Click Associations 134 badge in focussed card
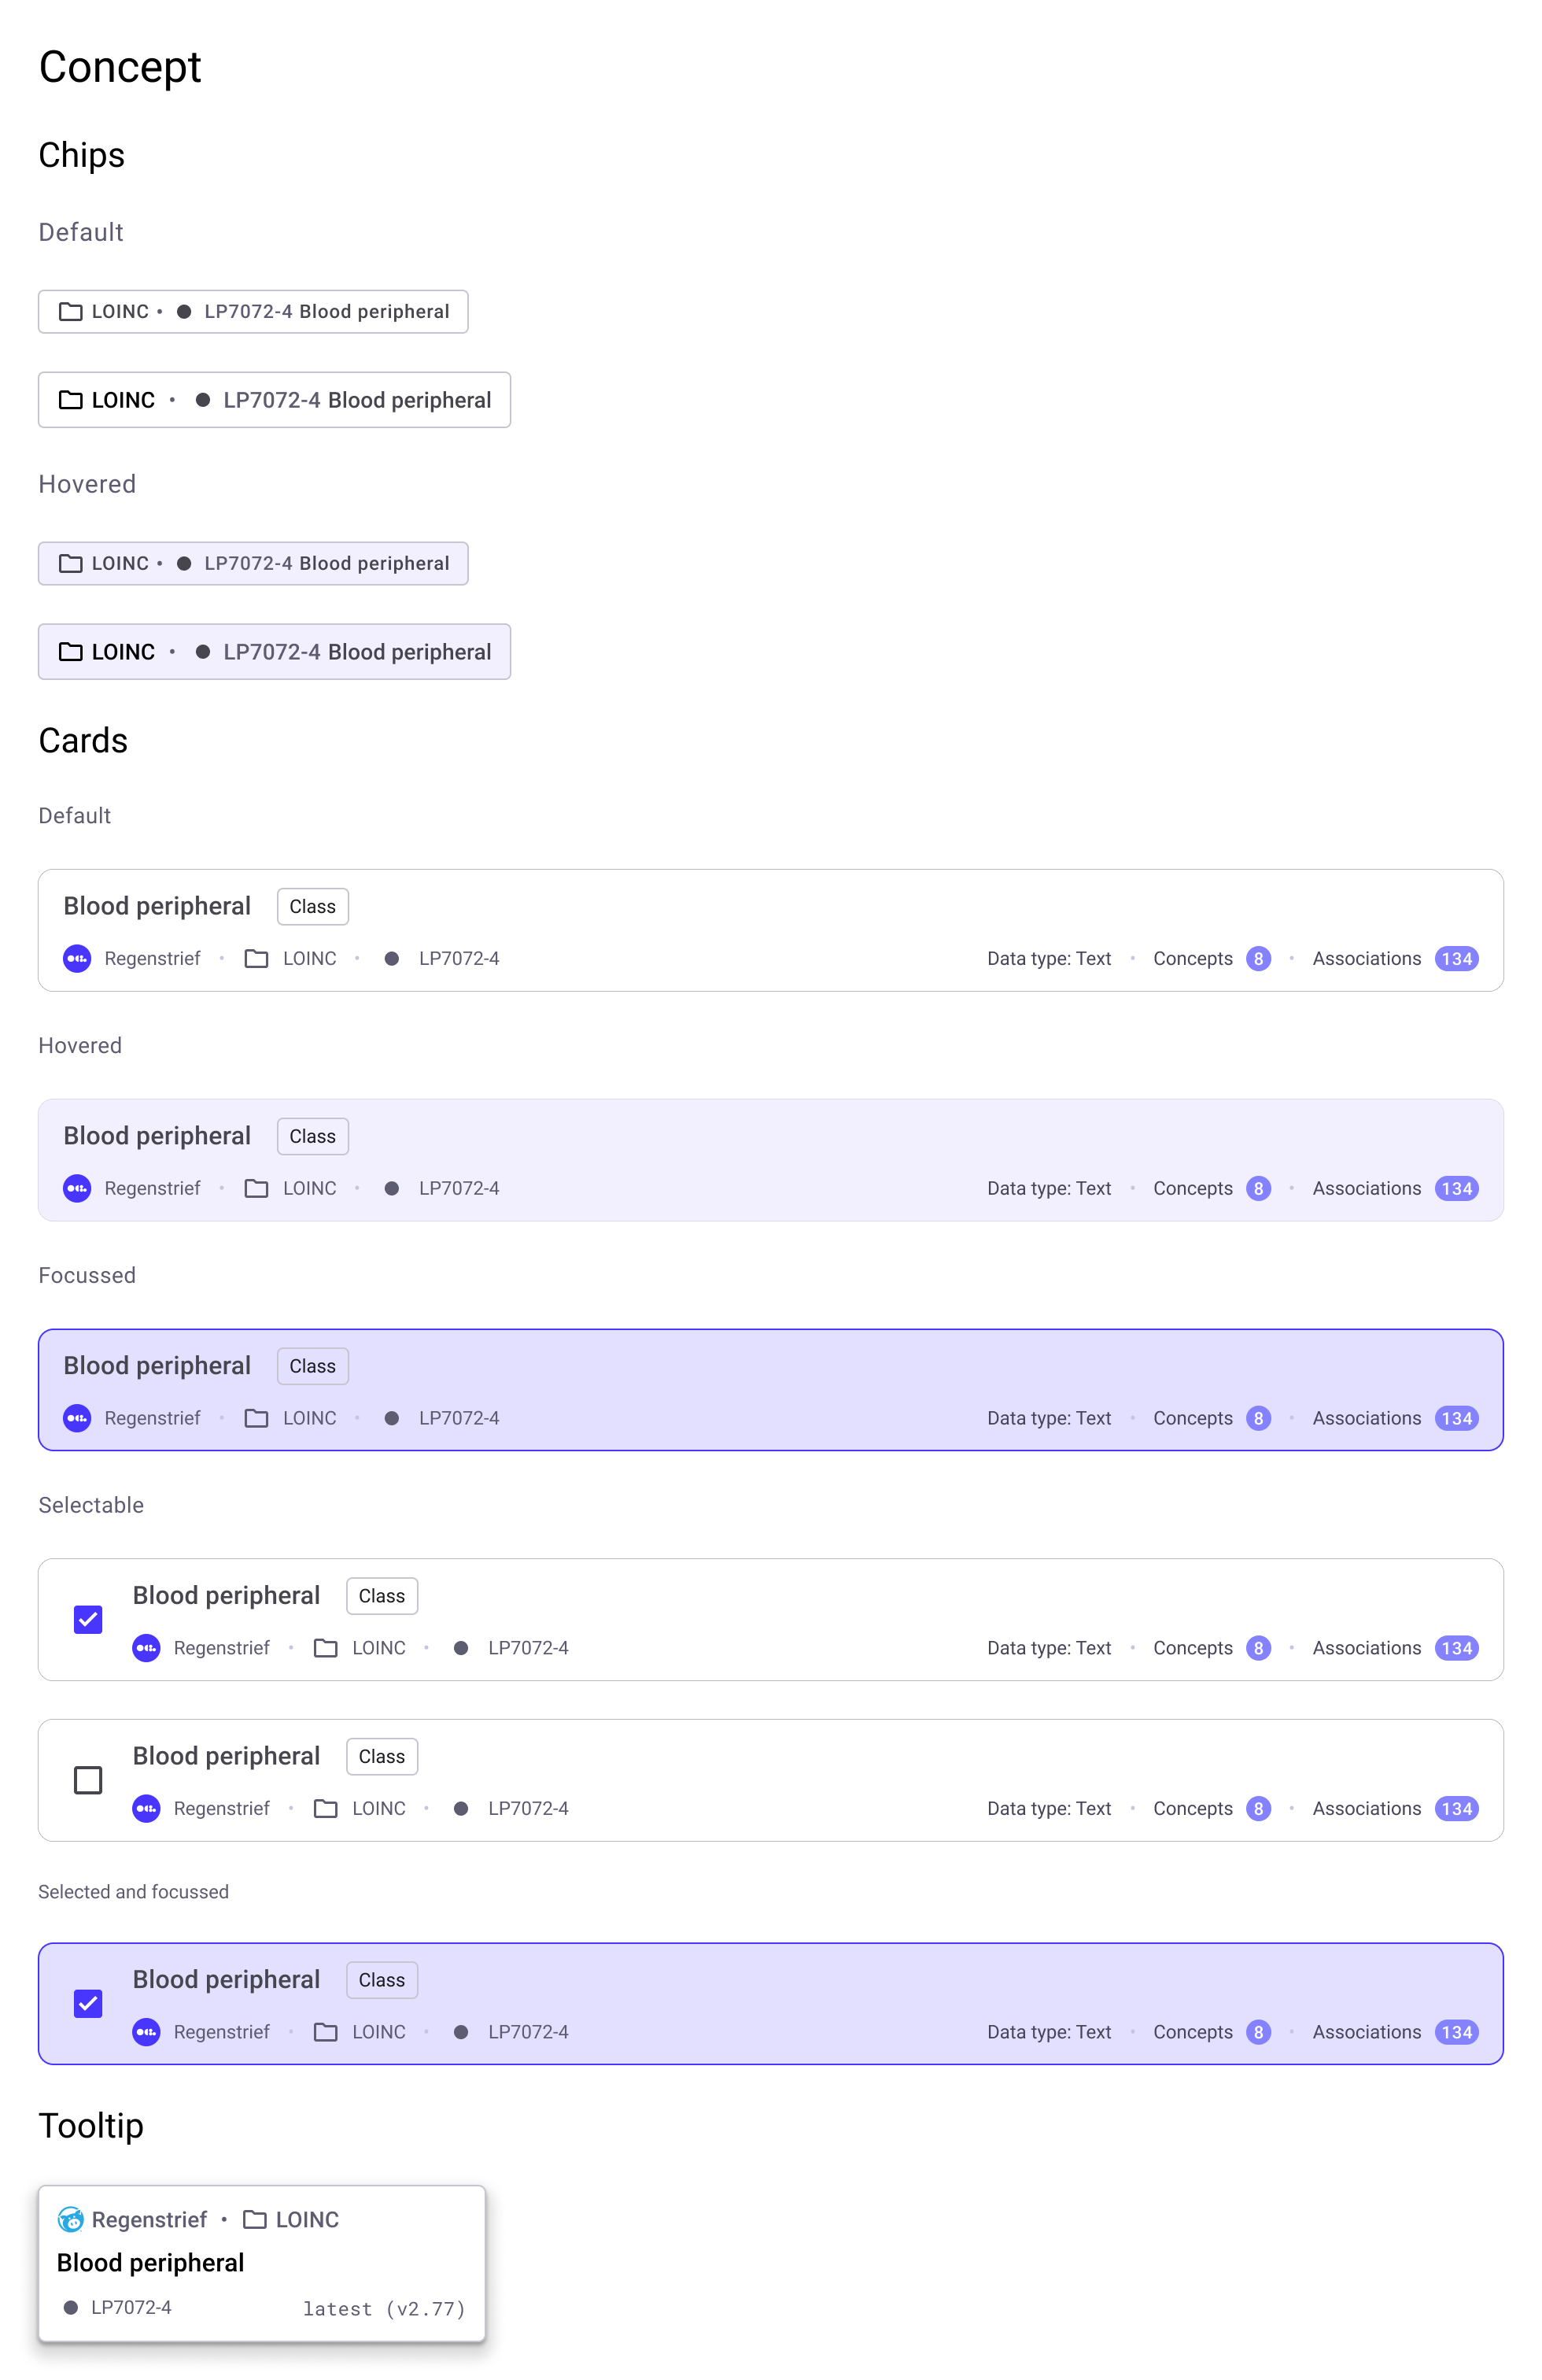 tap(1455, 1418)
